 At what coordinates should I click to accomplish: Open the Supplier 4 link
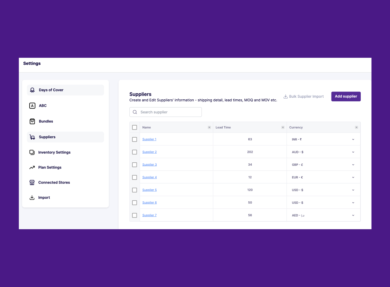coord(149,177)
